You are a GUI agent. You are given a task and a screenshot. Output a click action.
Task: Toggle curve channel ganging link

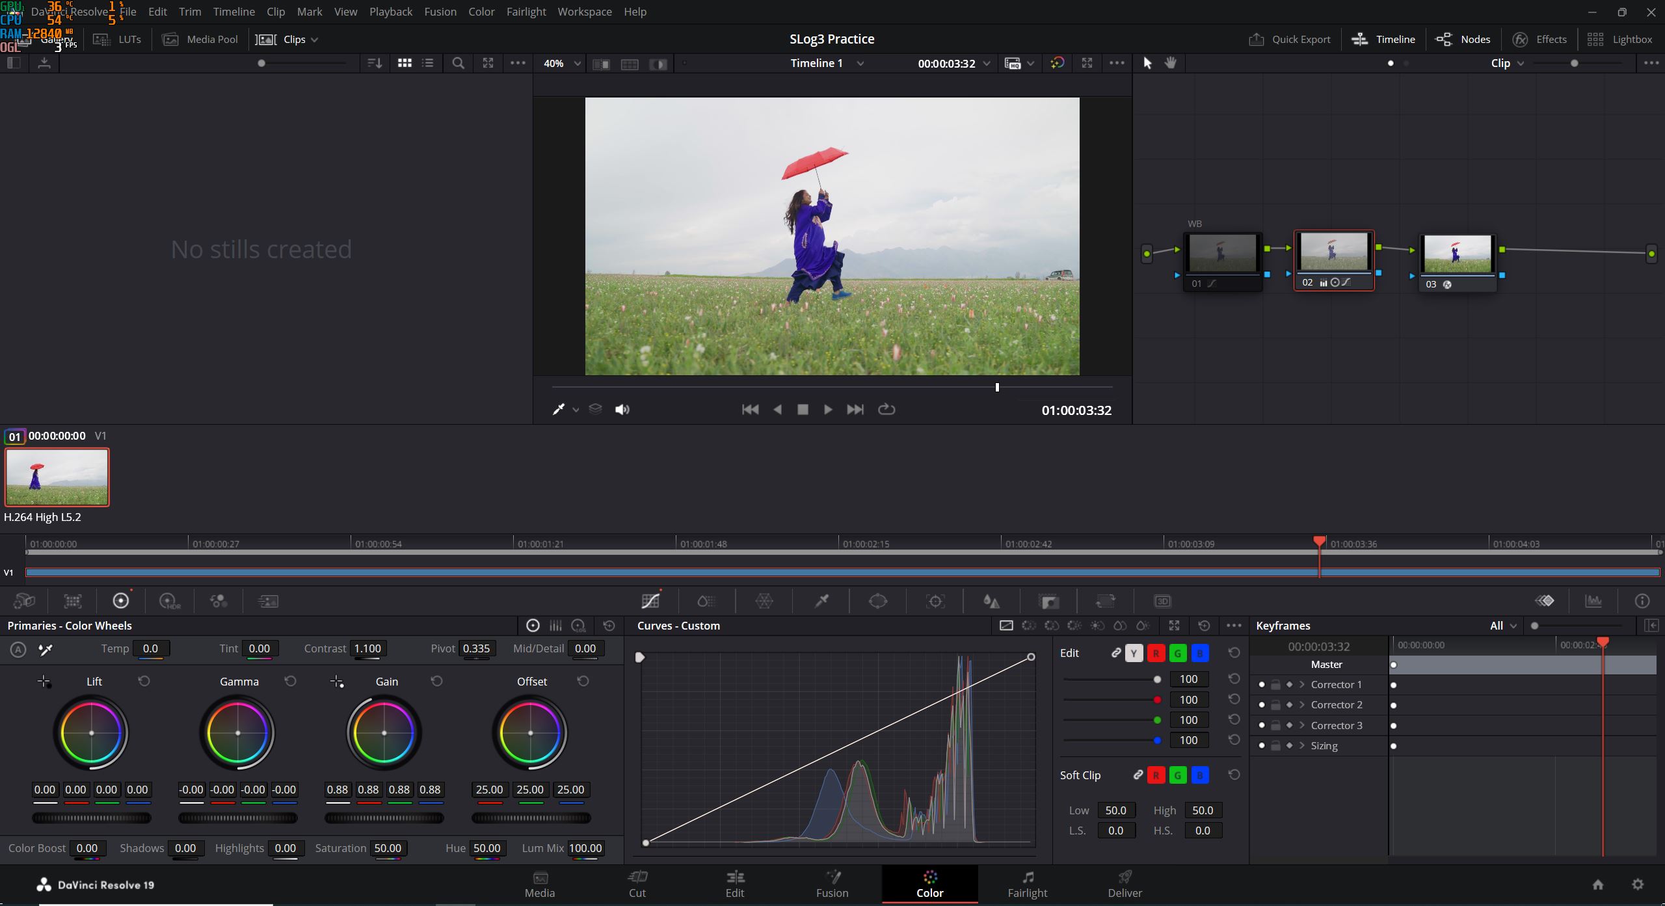(1115, 652)
